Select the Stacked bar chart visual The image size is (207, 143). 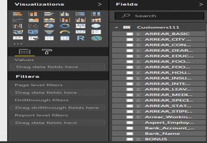pyautogui.click(x=18, y=14)
